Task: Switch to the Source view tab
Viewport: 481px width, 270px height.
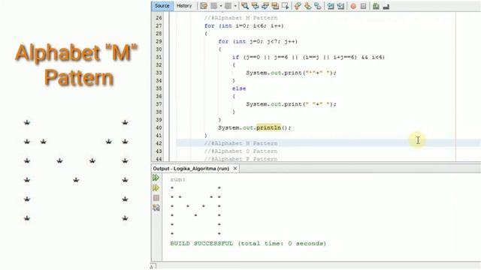Action: pyautogui.click(x=162, y=6)
